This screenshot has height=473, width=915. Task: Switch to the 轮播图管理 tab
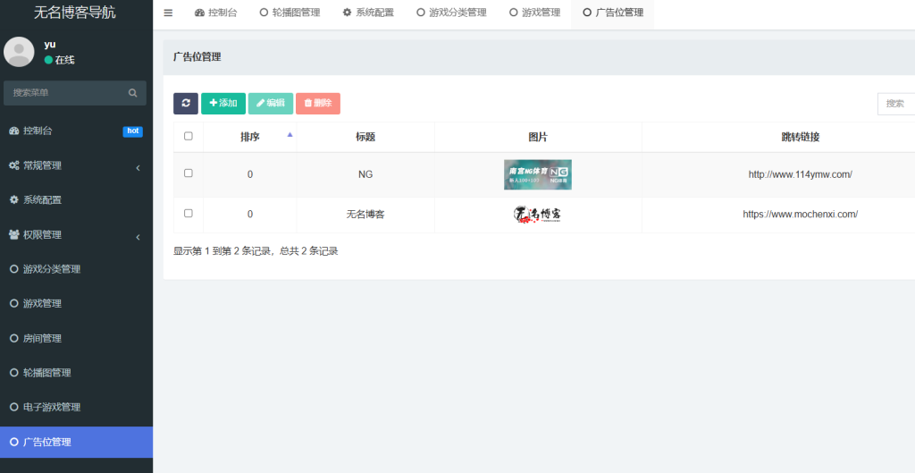tap(290, 13)
